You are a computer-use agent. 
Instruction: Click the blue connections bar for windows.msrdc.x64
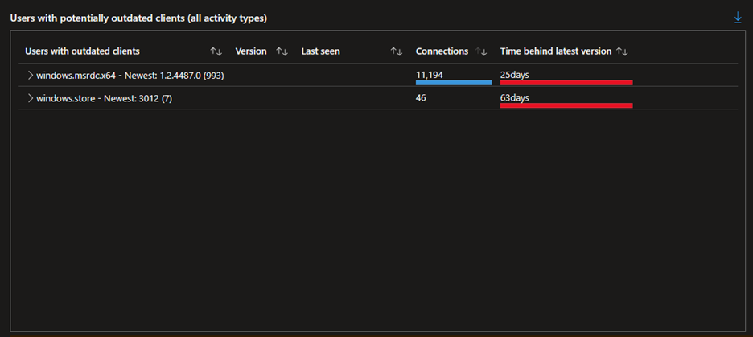click(454, 83)
